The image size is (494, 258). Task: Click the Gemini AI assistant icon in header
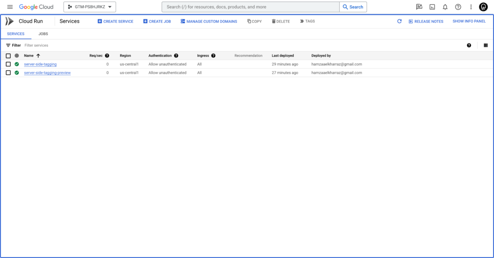coord(419,7)
